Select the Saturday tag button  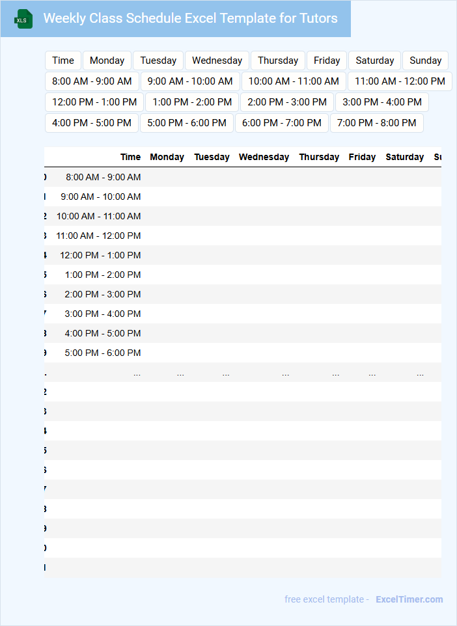(x=375, y=61)
